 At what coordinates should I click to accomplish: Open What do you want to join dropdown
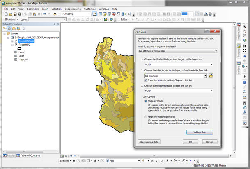178,51
